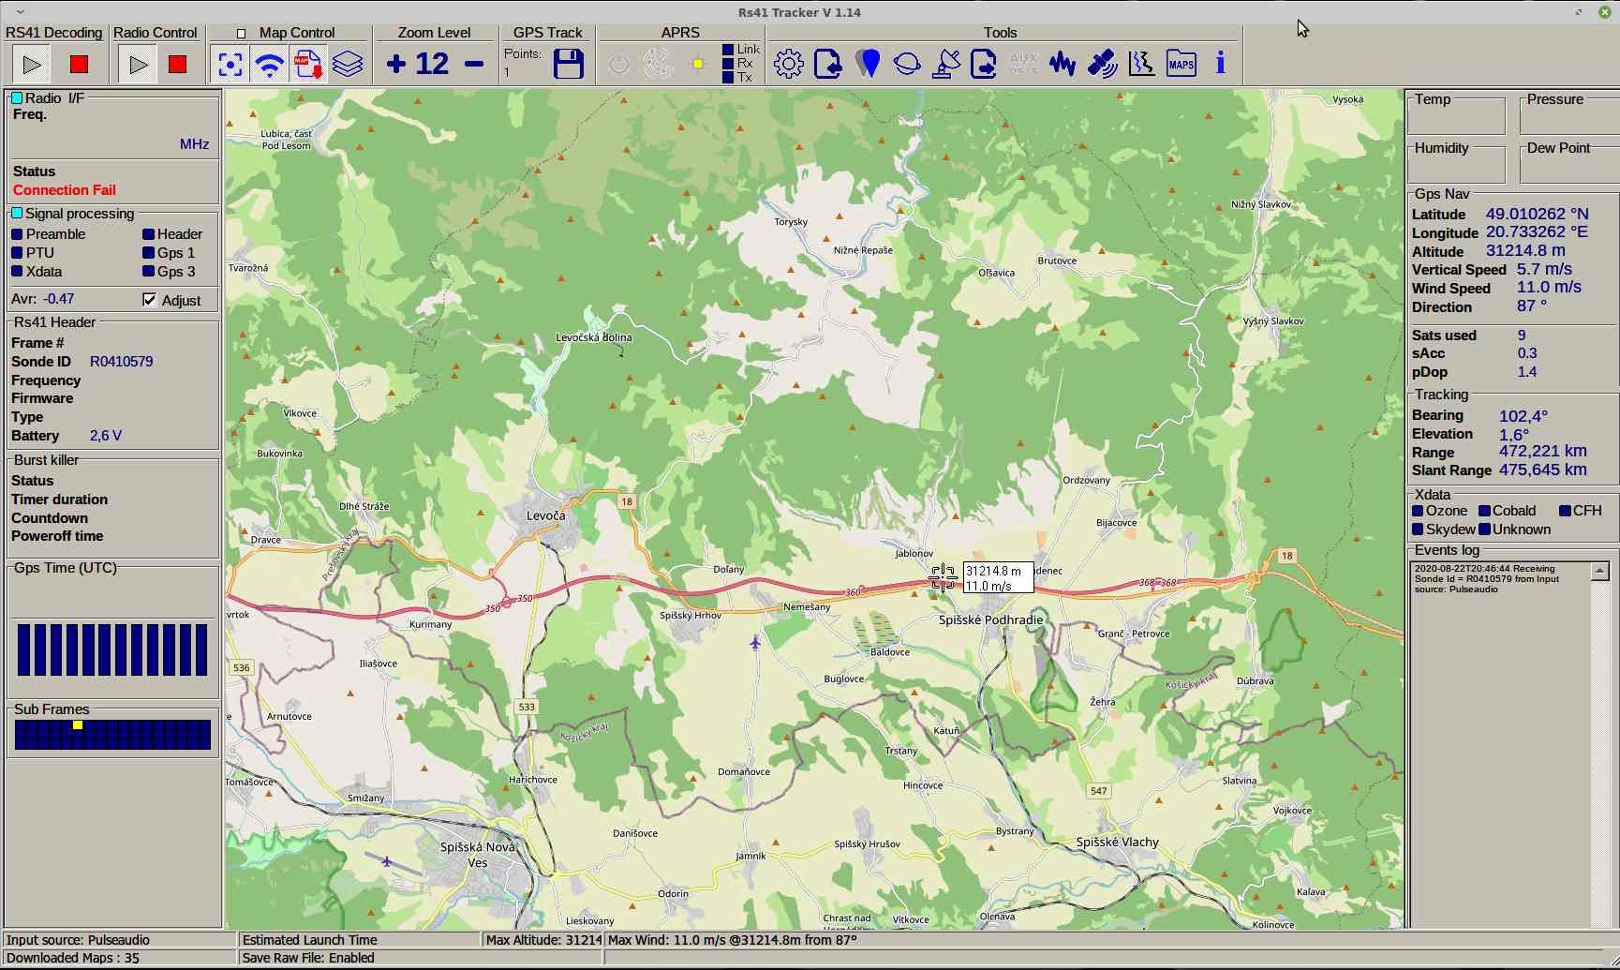Click the blue info icon
1620x970 pixels.
[x=1220, y=64]
